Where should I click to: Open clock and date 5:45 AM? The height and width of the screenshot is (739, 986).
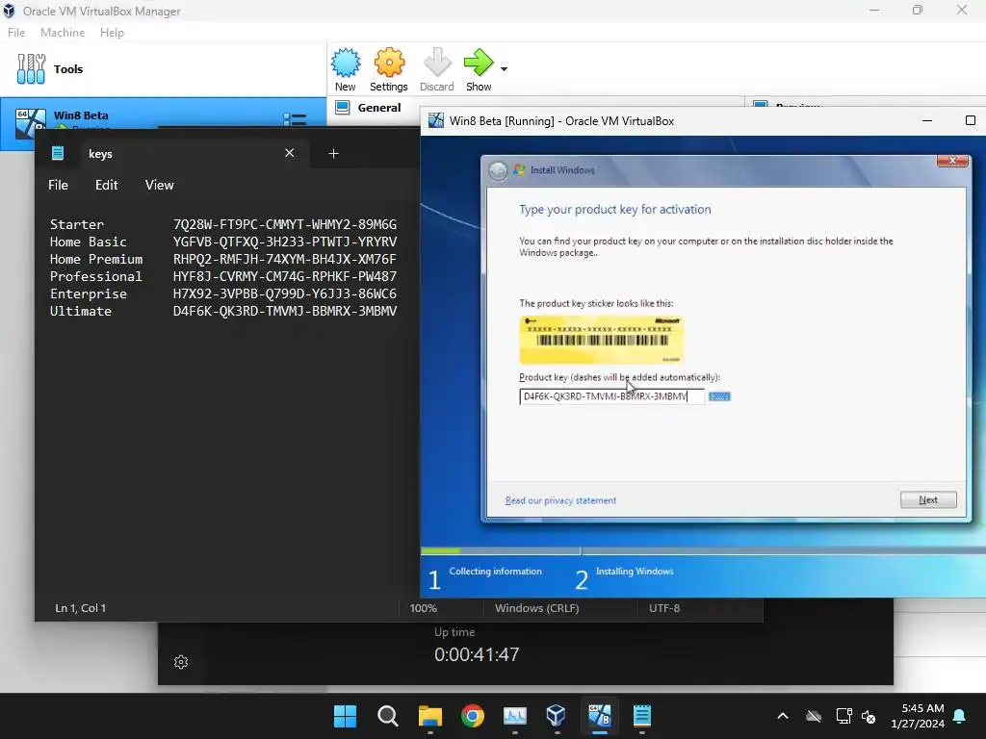point(918,716)
